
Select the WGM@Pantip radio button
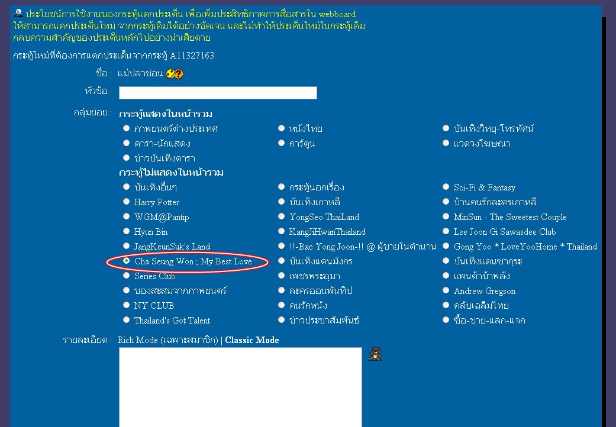tap(126, 216)
